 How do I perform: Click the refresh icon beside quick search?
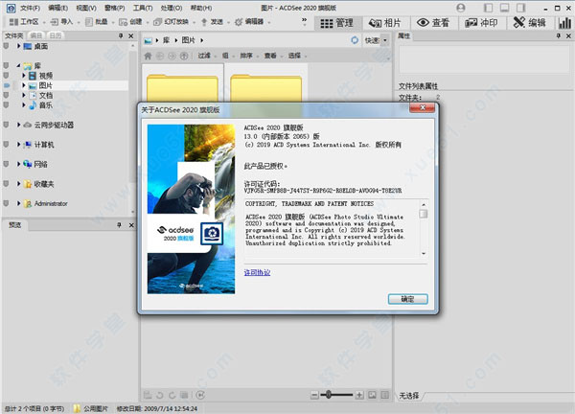tap(355, 40)
